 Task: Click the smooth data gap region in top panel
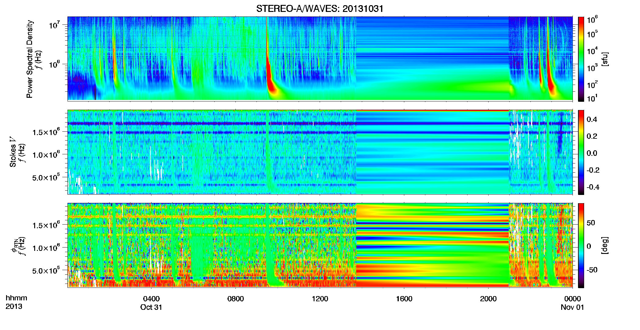click(432, 59)
